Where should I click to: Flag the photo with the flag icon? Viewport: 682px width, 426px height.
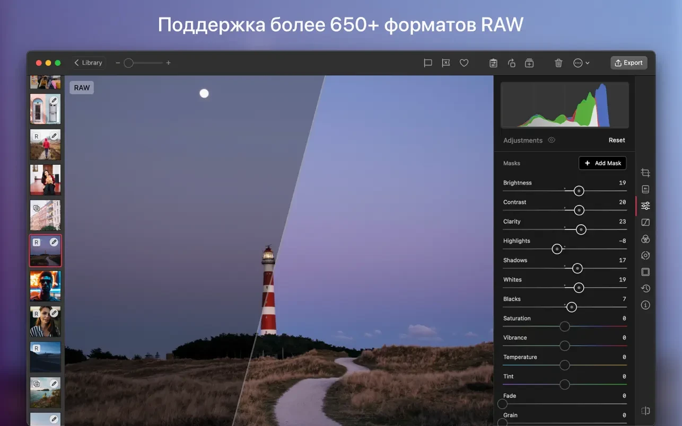(428, 63)
